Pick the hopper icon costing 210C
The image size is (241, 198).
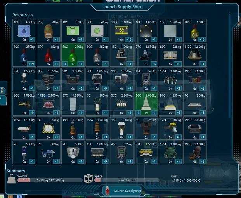click(195, 55)
